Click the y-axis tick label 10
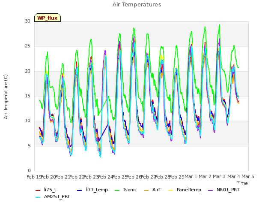This screenshot has width=274, height=205. coord(27,120)
